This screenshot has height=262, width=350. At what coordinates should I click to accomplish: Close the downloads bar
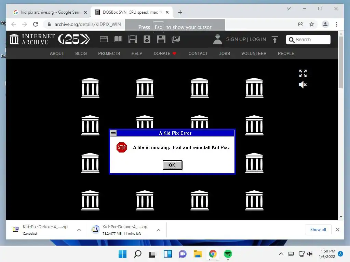(337, 230)
